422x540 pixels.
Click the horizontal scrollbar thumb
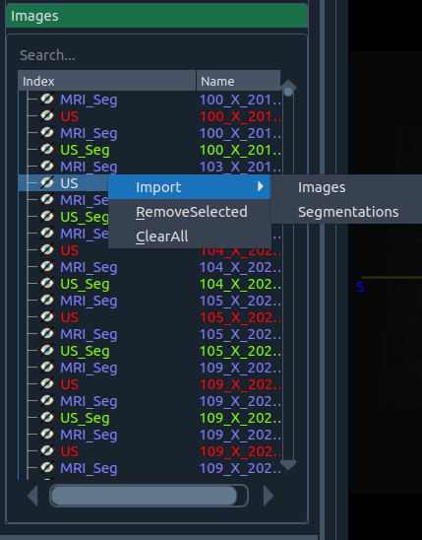(145, 496)
